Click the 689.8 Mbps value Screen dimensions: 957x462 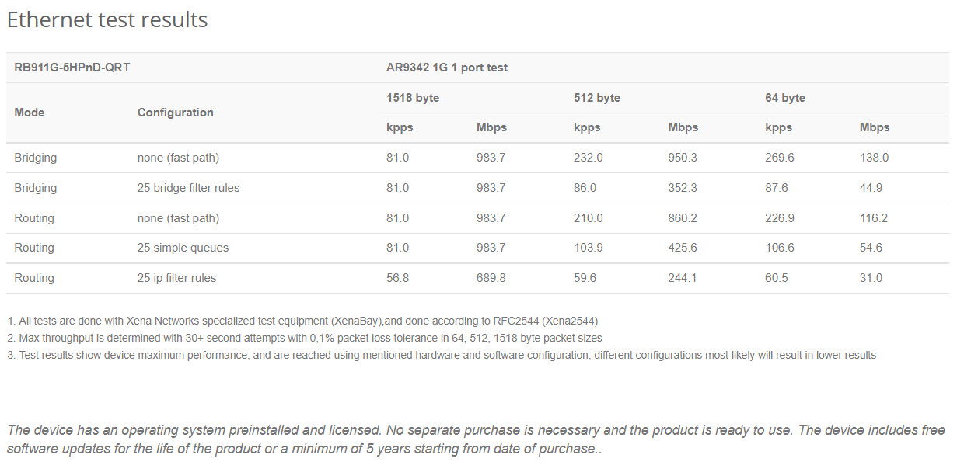[491, 278]
